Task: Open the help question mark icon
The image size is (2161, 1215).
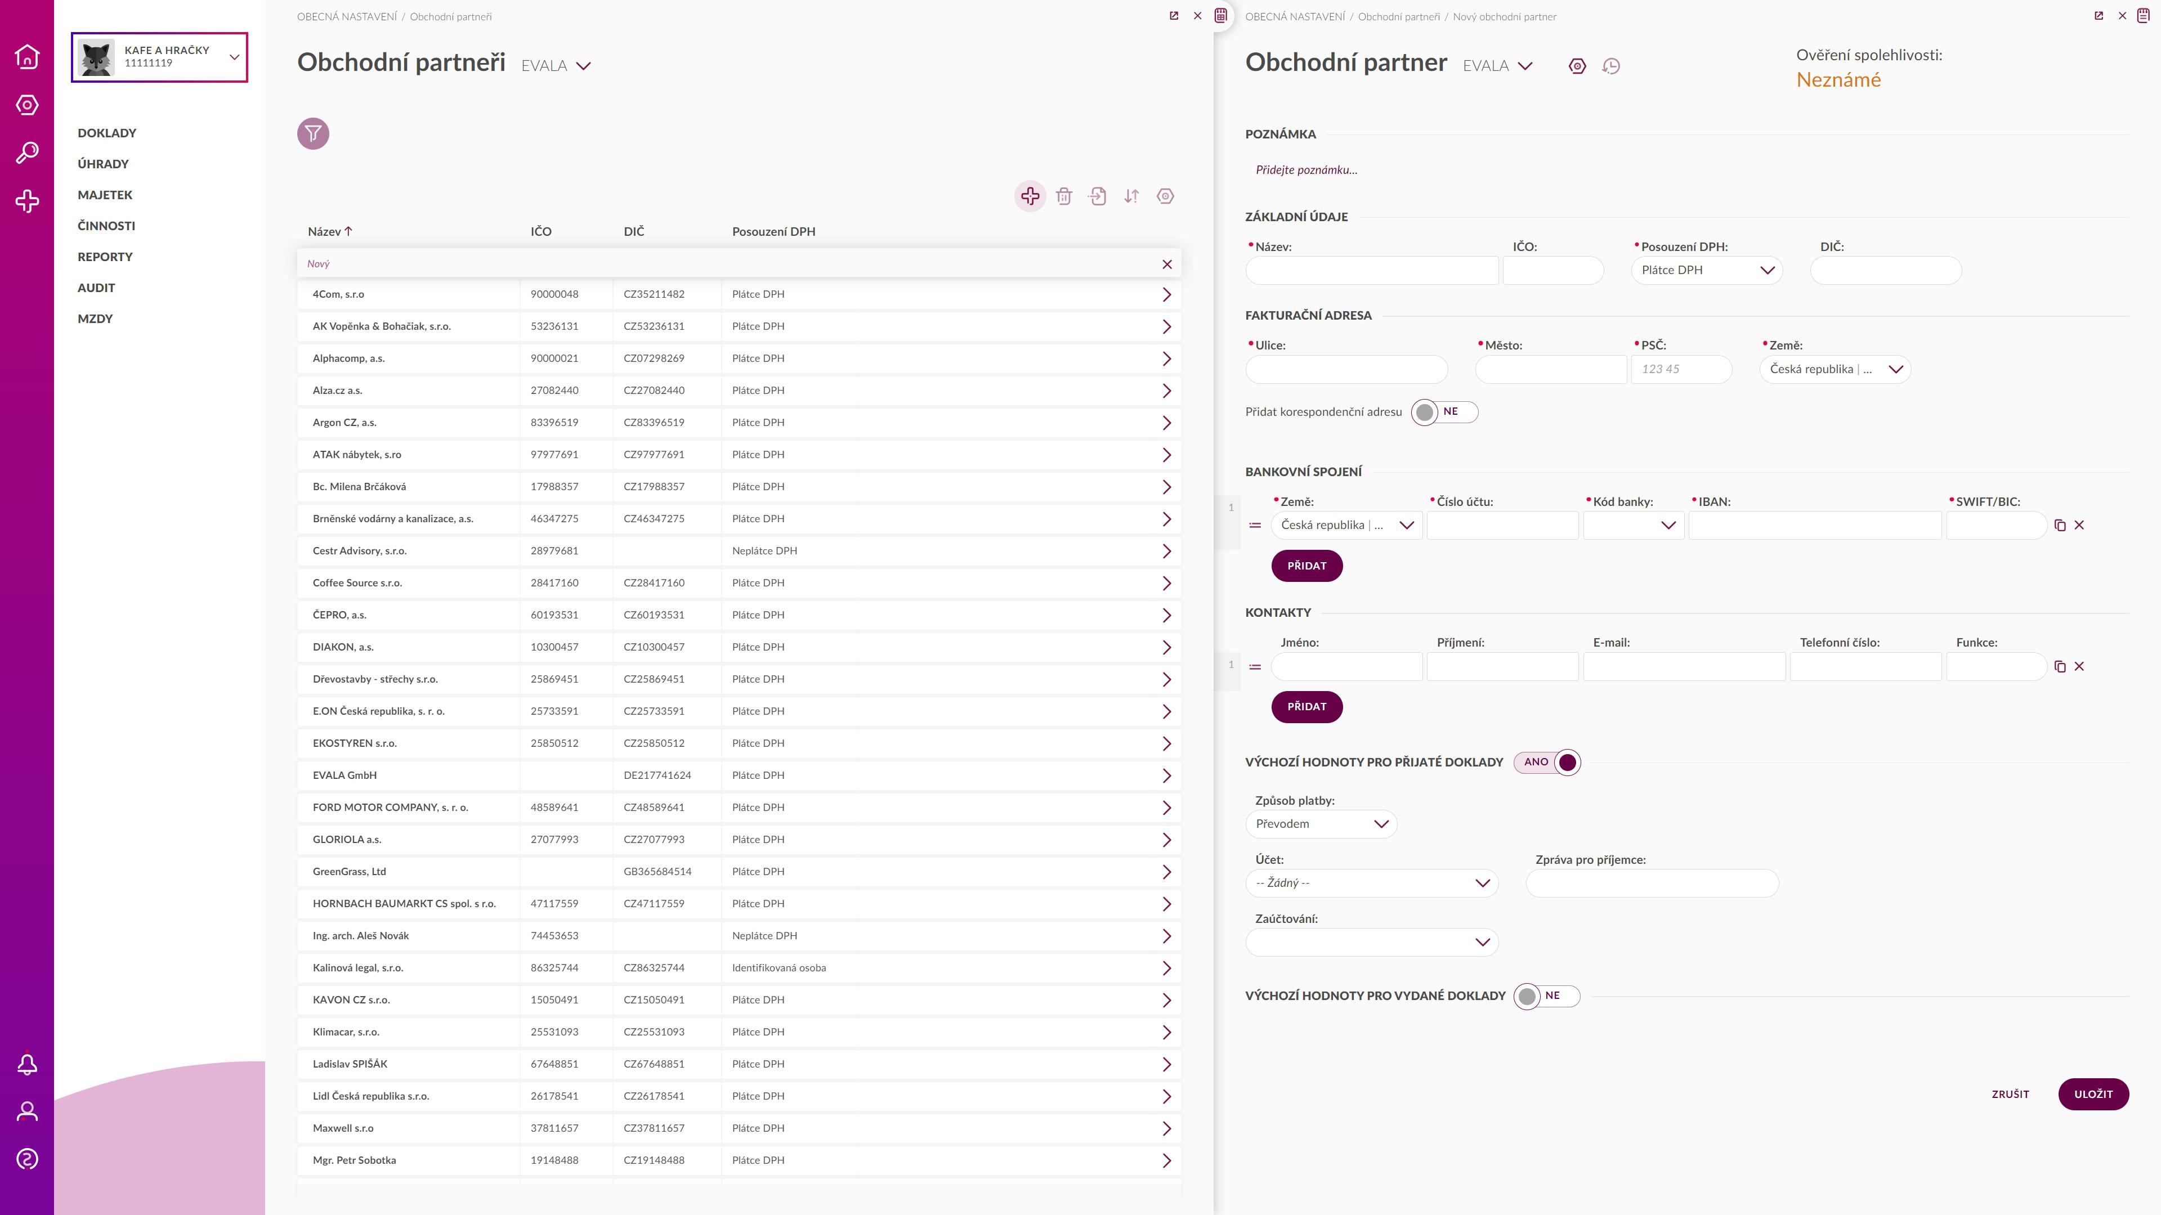Action: pyautogui.click(x=27, y=1160)
